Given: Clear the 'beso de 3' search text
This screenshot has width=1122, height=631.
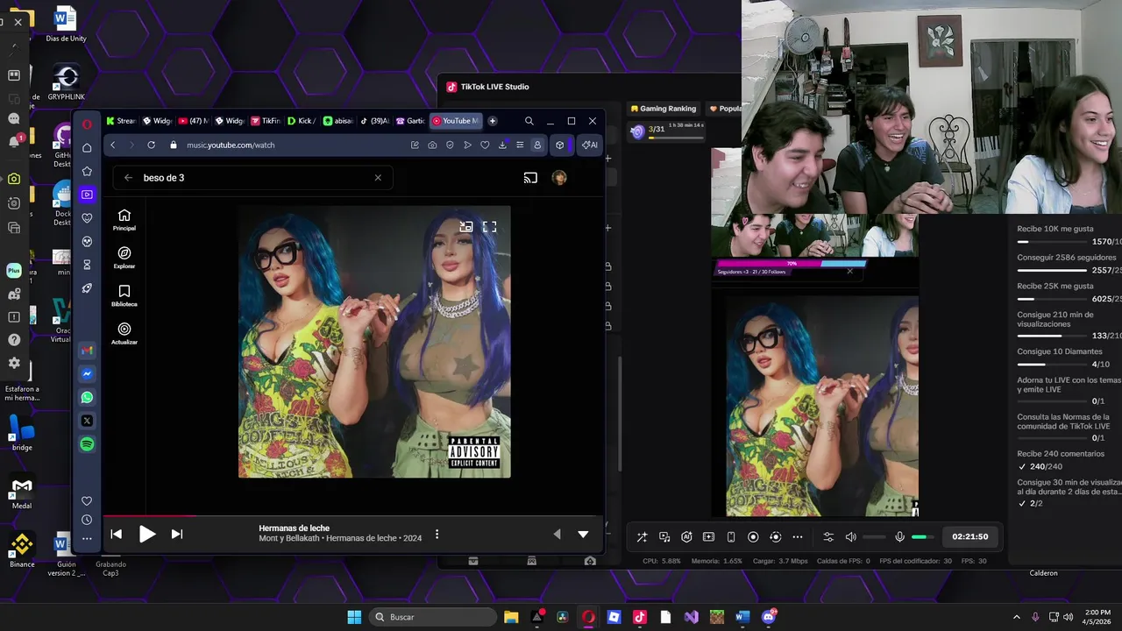Looking at the screenshot, I should pyautogui.click(x=378, y=178).
